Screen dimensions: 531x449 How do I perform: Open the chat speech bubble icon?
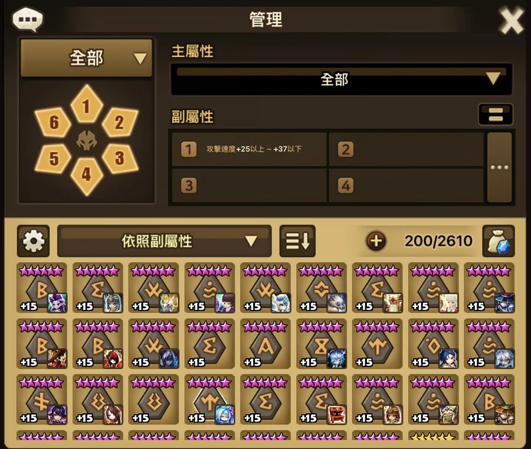point(28,19)
